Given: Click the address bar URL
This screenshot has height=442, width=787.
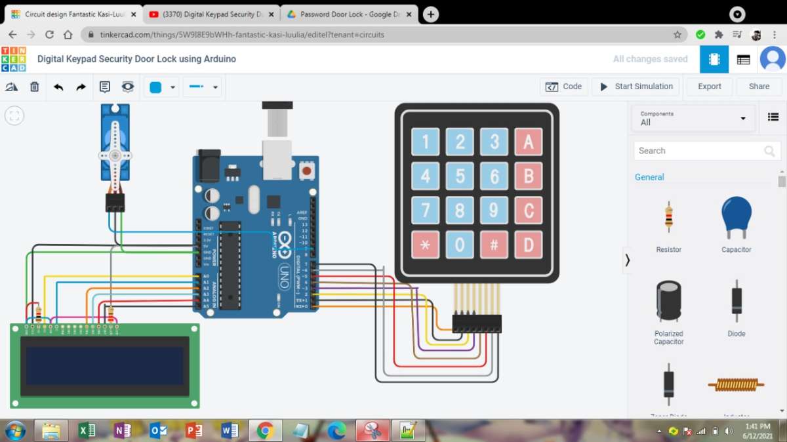Looking at the screenshot, I should (x=242, y=35).
